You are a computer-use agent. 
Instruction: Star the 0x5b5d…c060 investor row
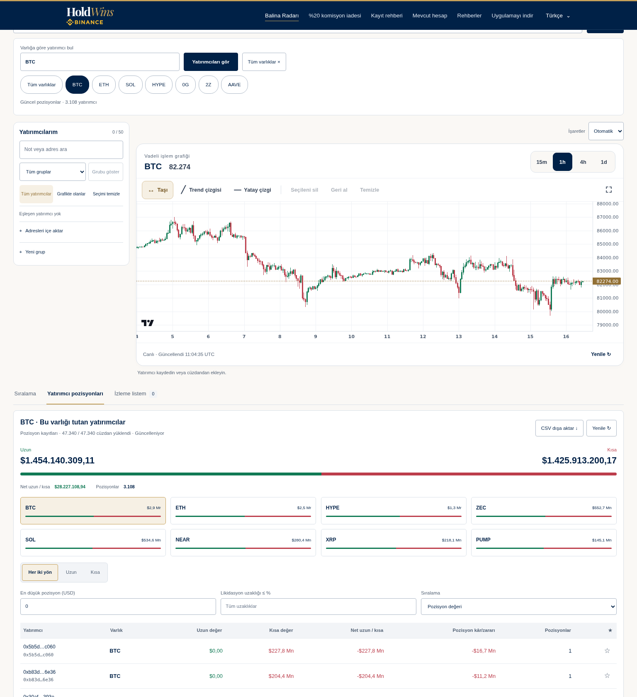click(x=607, y=651)
